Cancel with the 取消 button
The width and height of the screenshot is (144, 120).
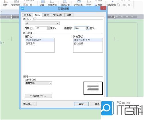click(96, 104)
